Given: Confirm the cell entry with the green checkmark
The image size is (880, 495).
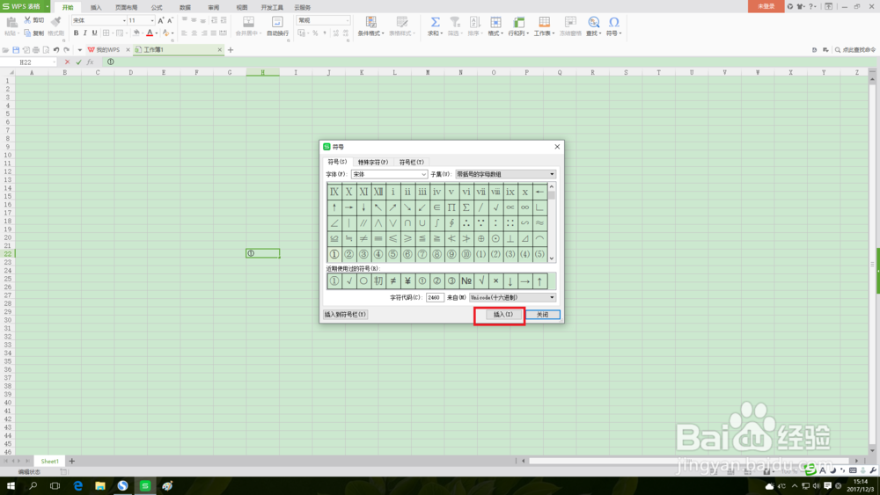Looking at the screenshot, I should point(78,62).
